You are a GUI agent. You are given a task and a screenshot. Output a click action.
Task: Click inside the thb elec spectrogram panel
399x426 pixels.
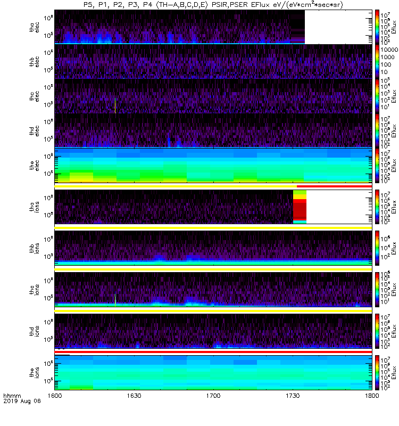pos(213,62)
